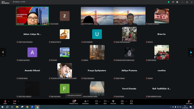Select Adam Cahyo Bimantara's tile
The height and width of the screenshot is (109, 194).
pyautogui.click(x=32, y=34)
